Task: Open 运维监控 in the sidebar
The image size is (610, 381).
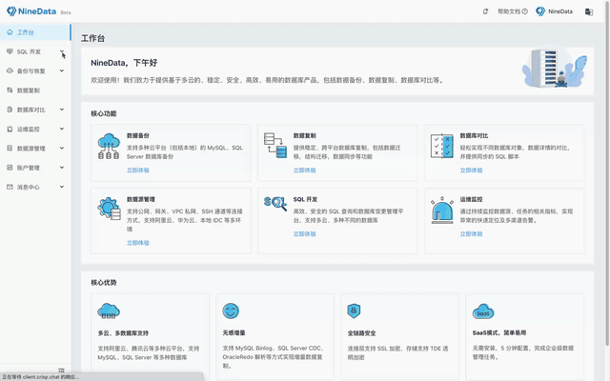Action: click(x=35, y=130)
